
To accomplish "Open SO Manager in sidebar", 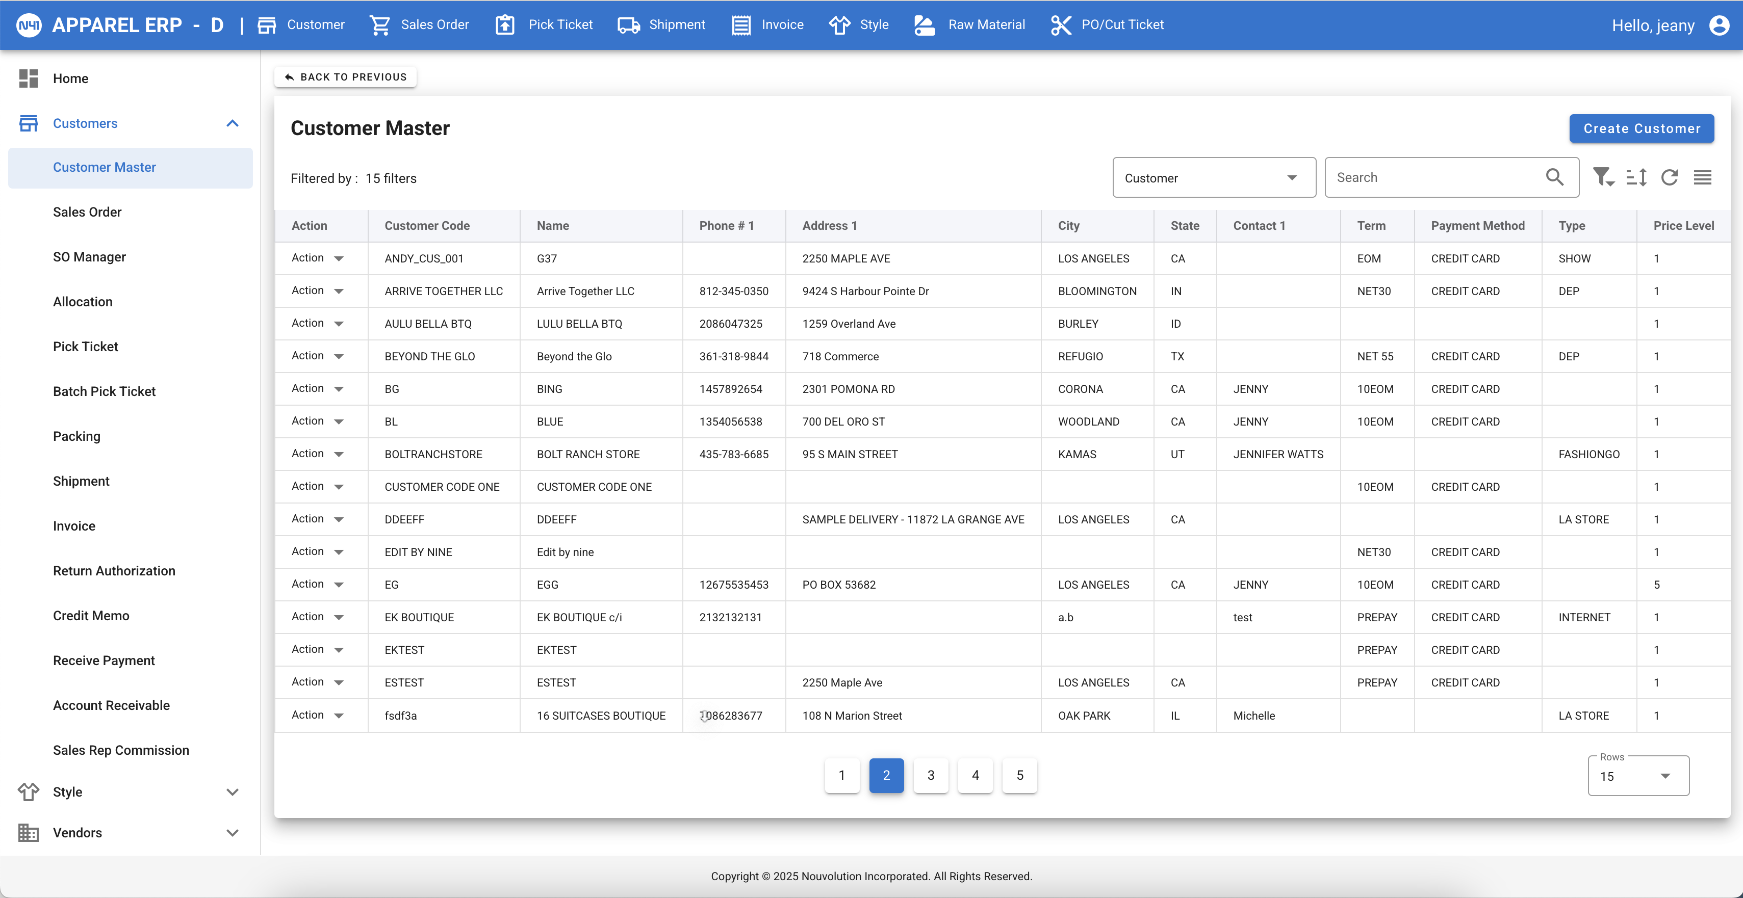I will tap(89, 257).
